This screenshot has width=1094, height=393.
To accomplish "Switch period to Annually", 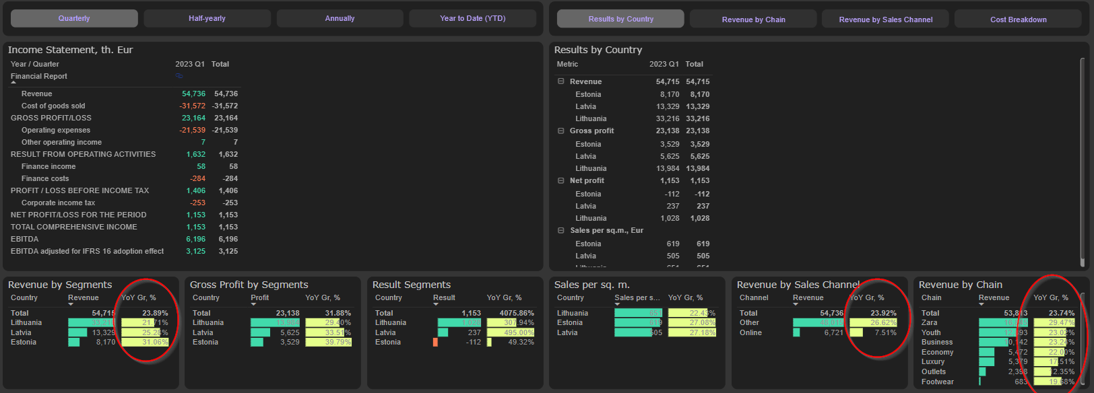I will (x=340, y=18).
